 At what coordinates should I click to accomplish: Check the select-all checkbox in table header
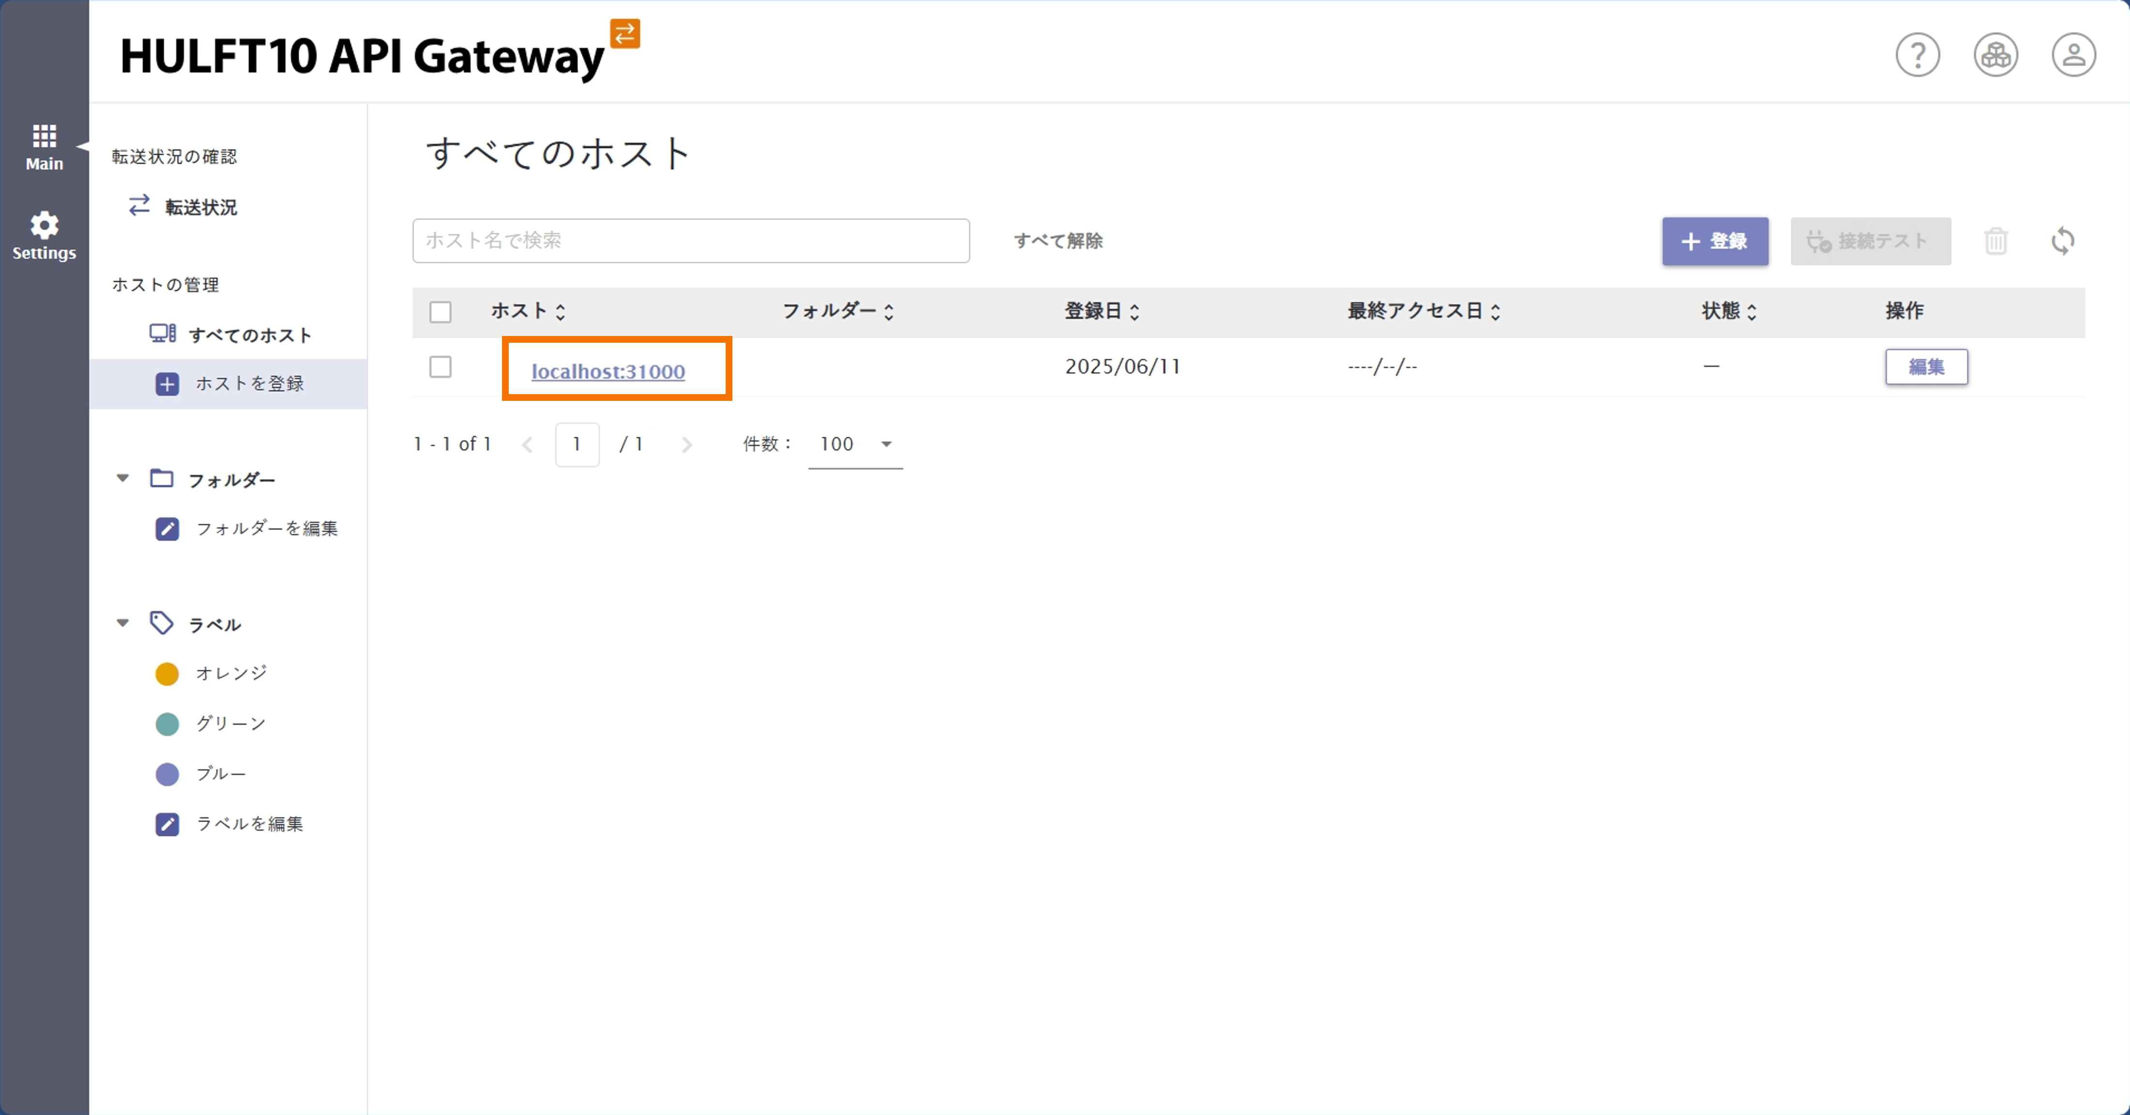[x=441, y=312]
